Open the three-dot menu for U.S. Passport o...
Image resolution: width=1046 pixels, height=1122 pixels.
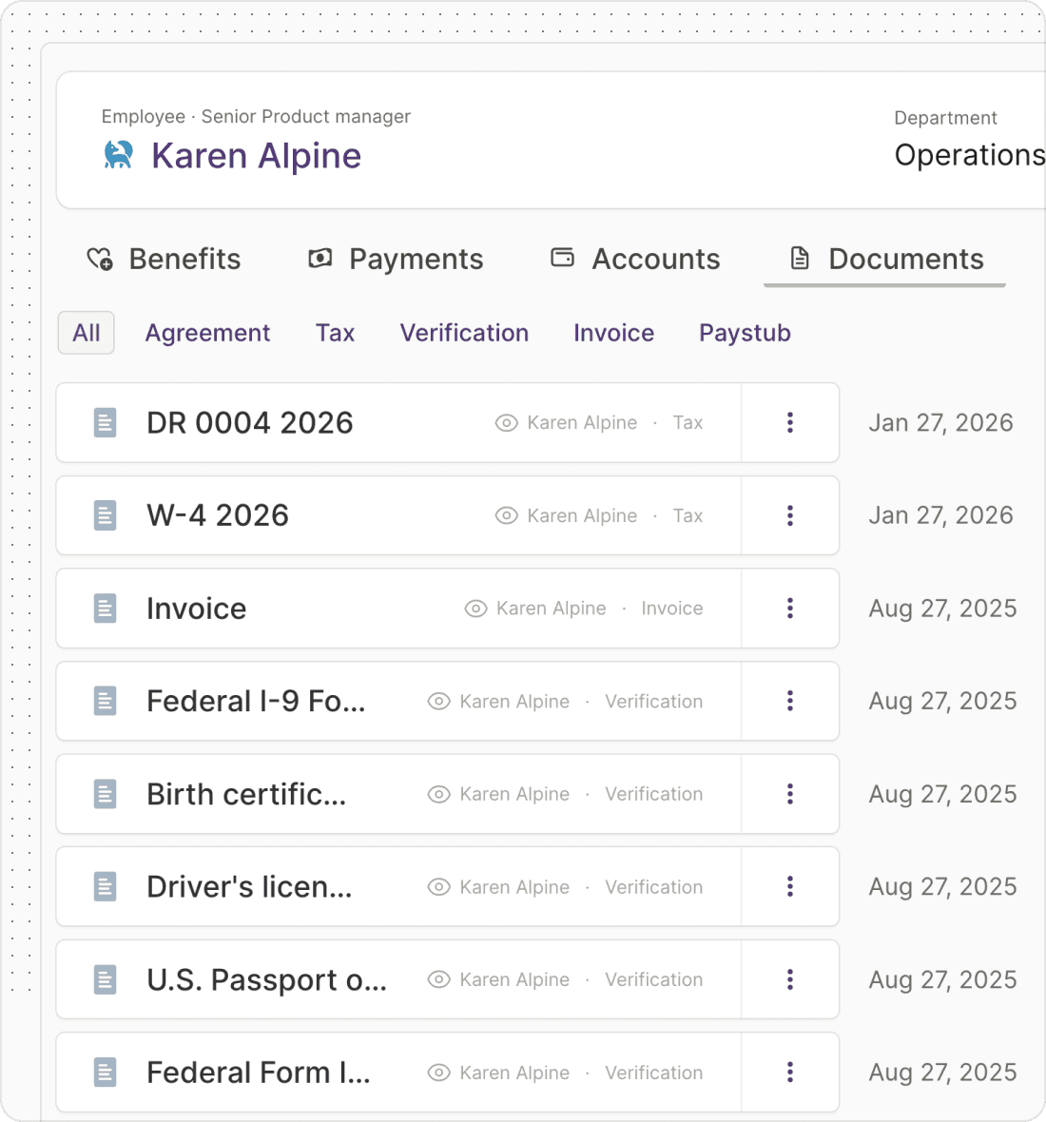coord(790,979)
